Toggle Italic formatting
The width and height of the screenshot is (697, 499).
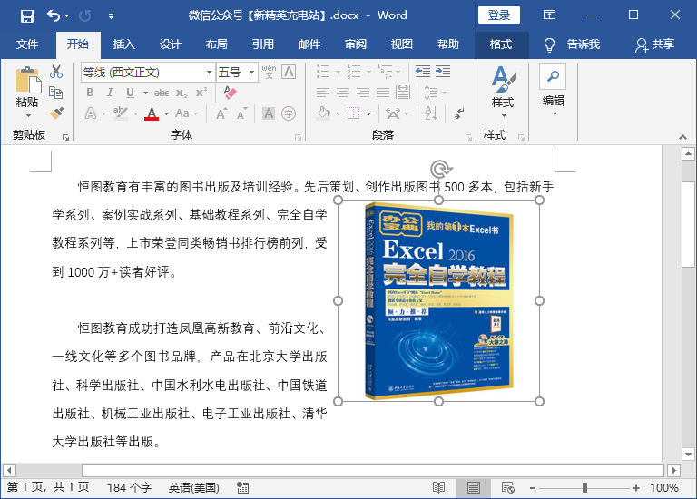point(110,93)
